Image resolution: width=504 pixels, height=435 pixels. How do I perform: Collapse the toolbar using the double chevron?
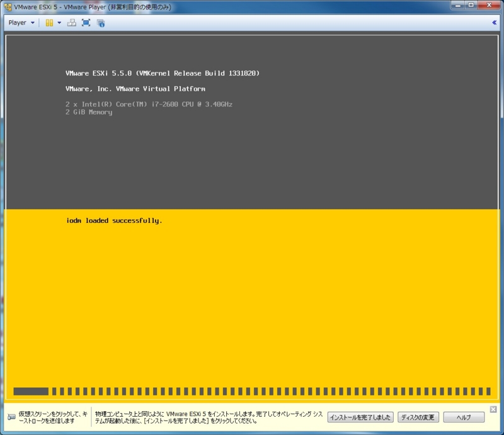[x=495, y=23]
